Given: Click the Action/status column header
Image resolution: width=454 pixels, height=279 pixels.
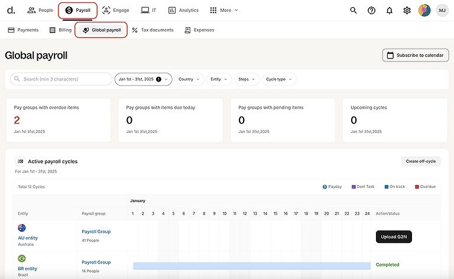Looking at the screenshot, I should tap(388, 213).
